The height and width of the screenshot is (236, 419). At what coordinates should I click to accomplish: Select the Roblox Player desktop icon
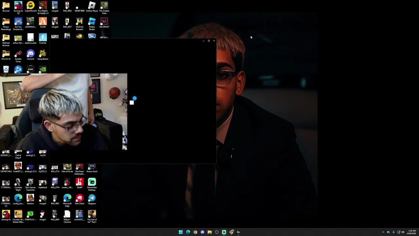92,7
